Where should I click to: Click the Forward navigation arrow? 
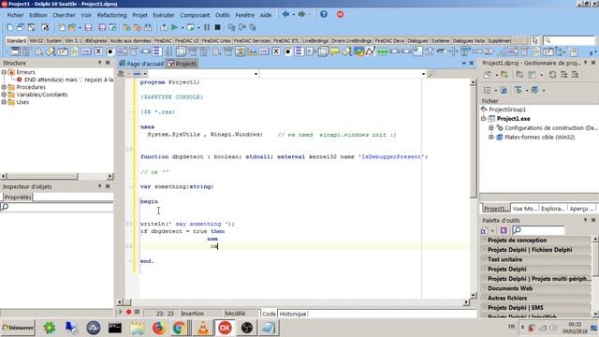tap(301, 15)
